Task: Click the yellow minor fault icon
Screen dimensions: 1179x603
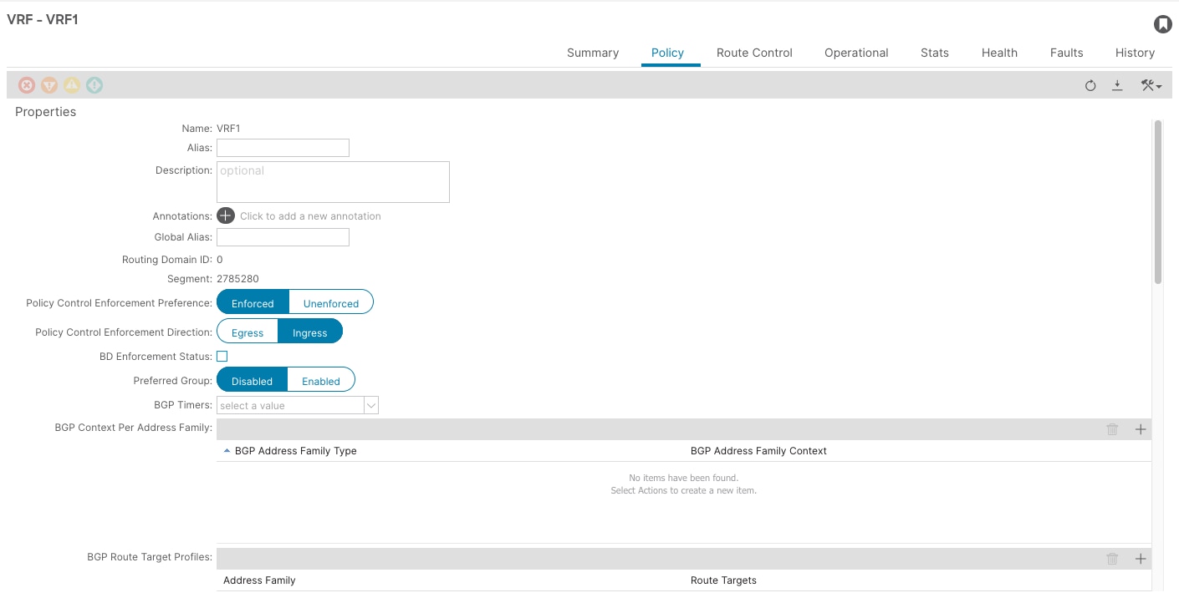Action: (x=72, y=85)
